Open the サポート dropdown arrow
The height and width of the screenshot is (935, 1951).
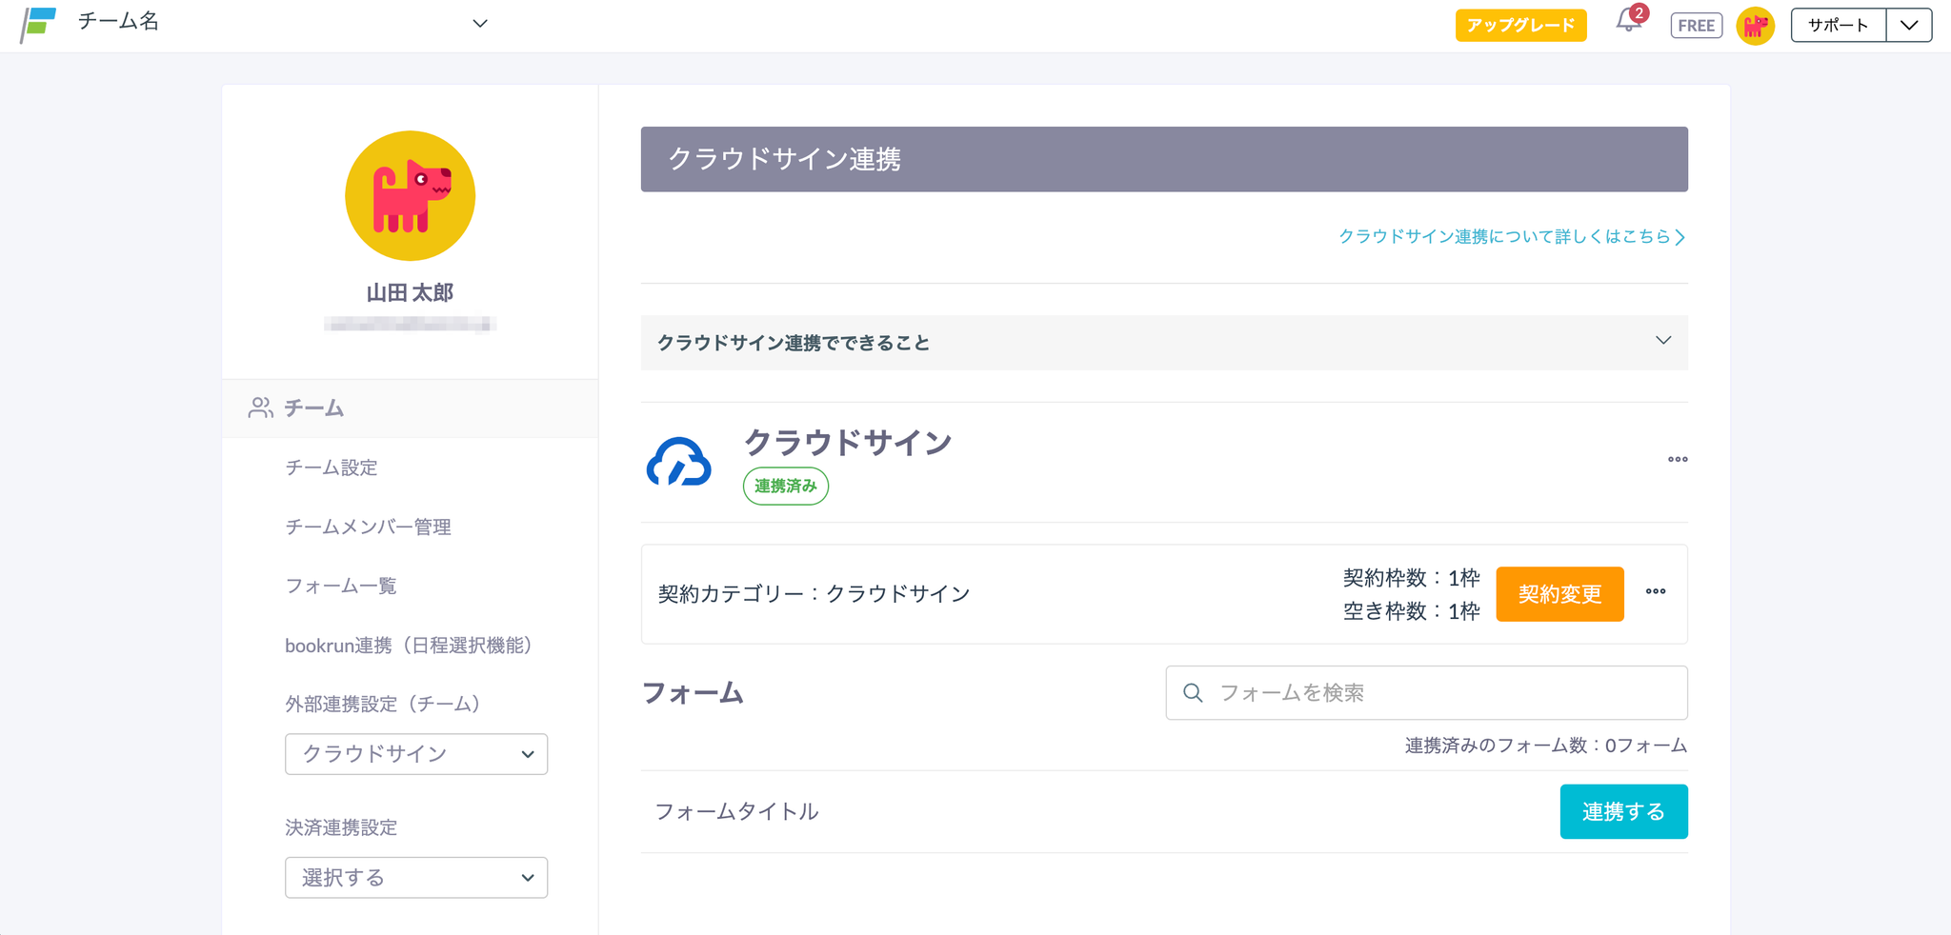(x=1908, y=26)
